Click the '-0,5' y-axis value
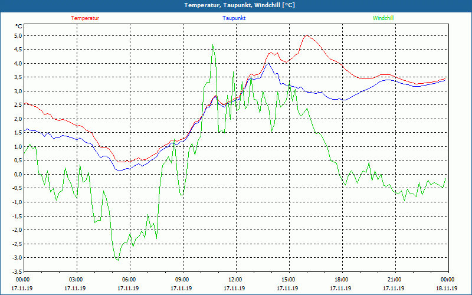The width and height of the screenshot is (472, 295). 18,188
